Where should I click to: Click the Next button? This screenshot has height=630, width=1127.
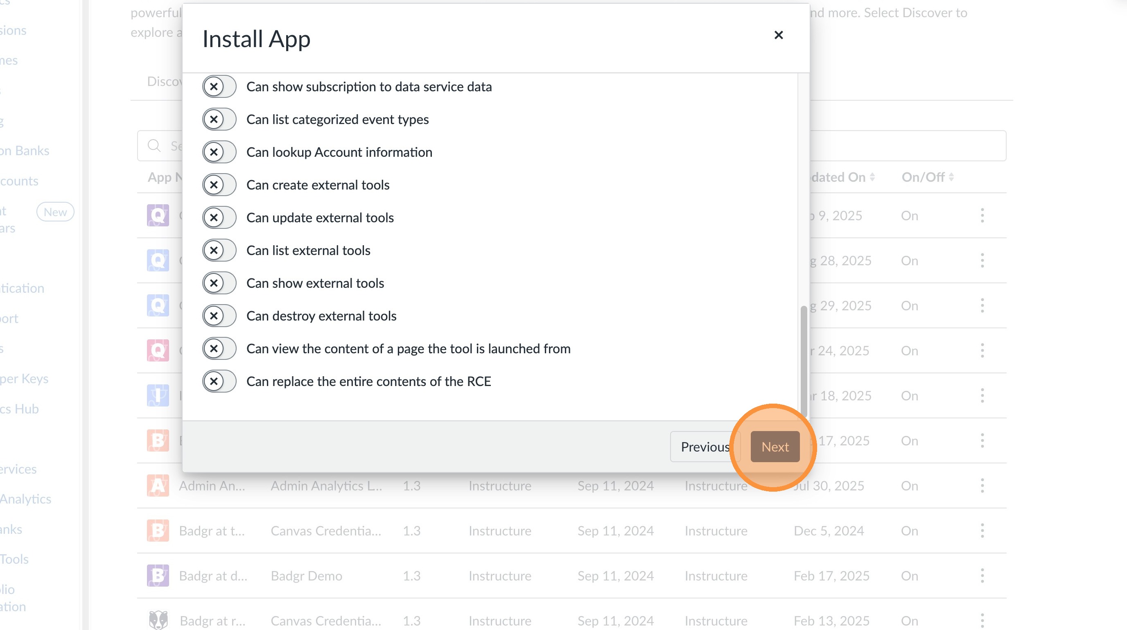click(x=775, y=447)
